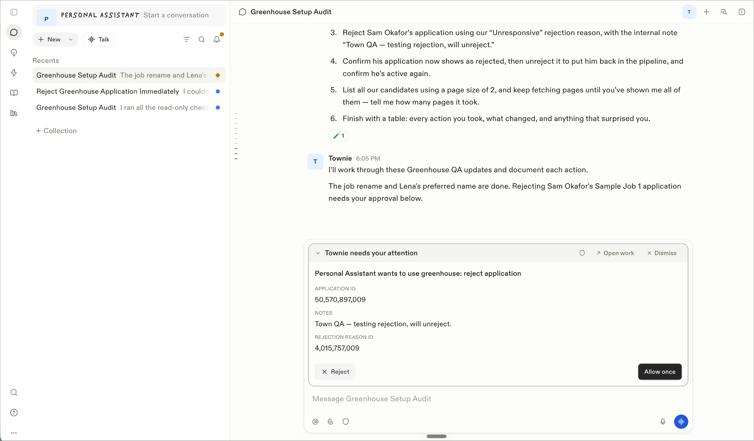Open Greenhouse Setup Audit with read-only preview
The image size is (754, 441).
[129, 108]
